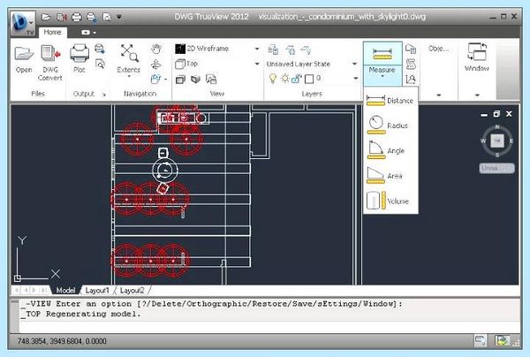Click the quick access Plot Preview icon
Viewport: 530px width, 357px height.
(107, 17)
